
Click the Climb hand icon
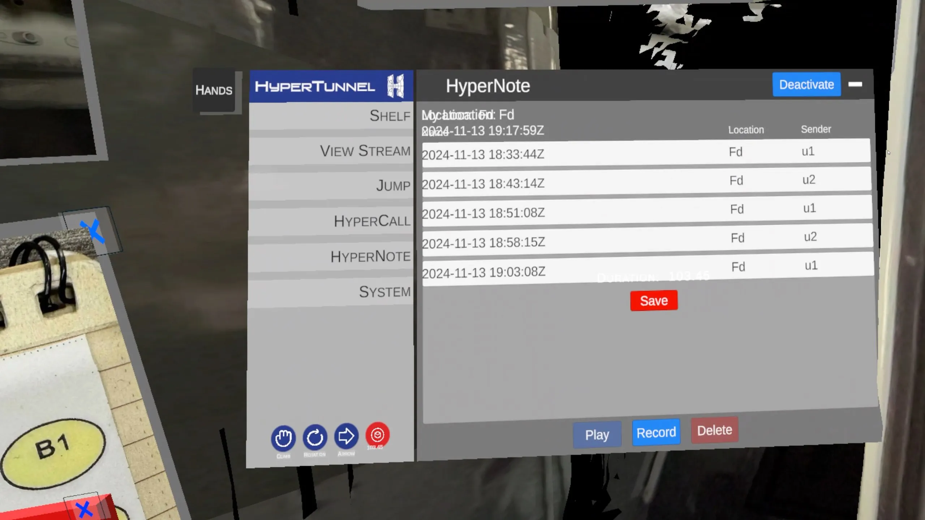283,438
